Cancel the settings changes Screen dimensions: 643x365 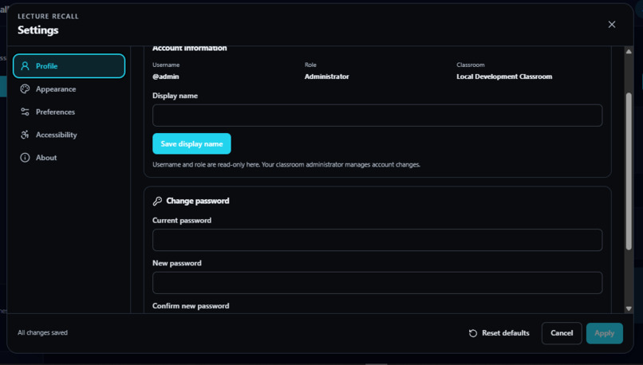point(562,333)
